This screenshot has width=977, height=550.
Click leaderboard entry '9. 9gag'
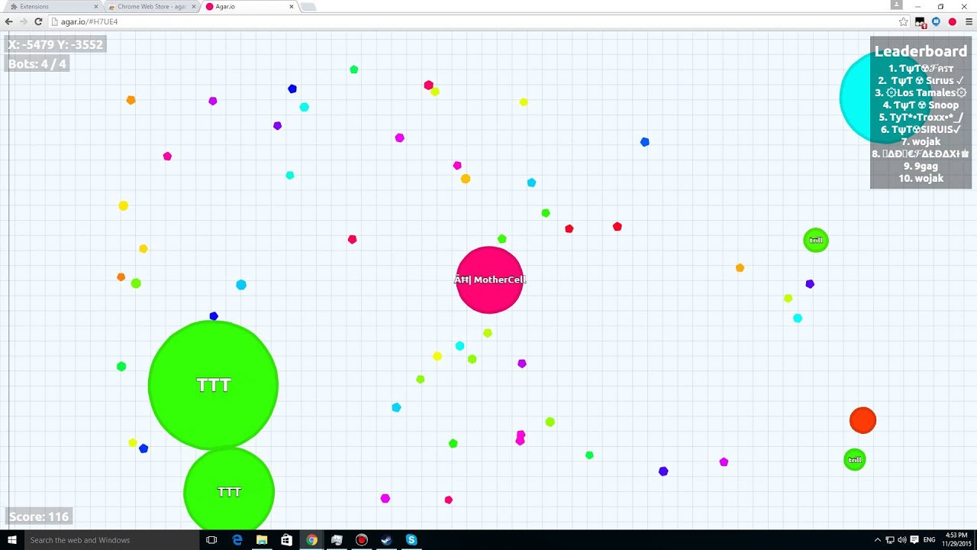921,166
